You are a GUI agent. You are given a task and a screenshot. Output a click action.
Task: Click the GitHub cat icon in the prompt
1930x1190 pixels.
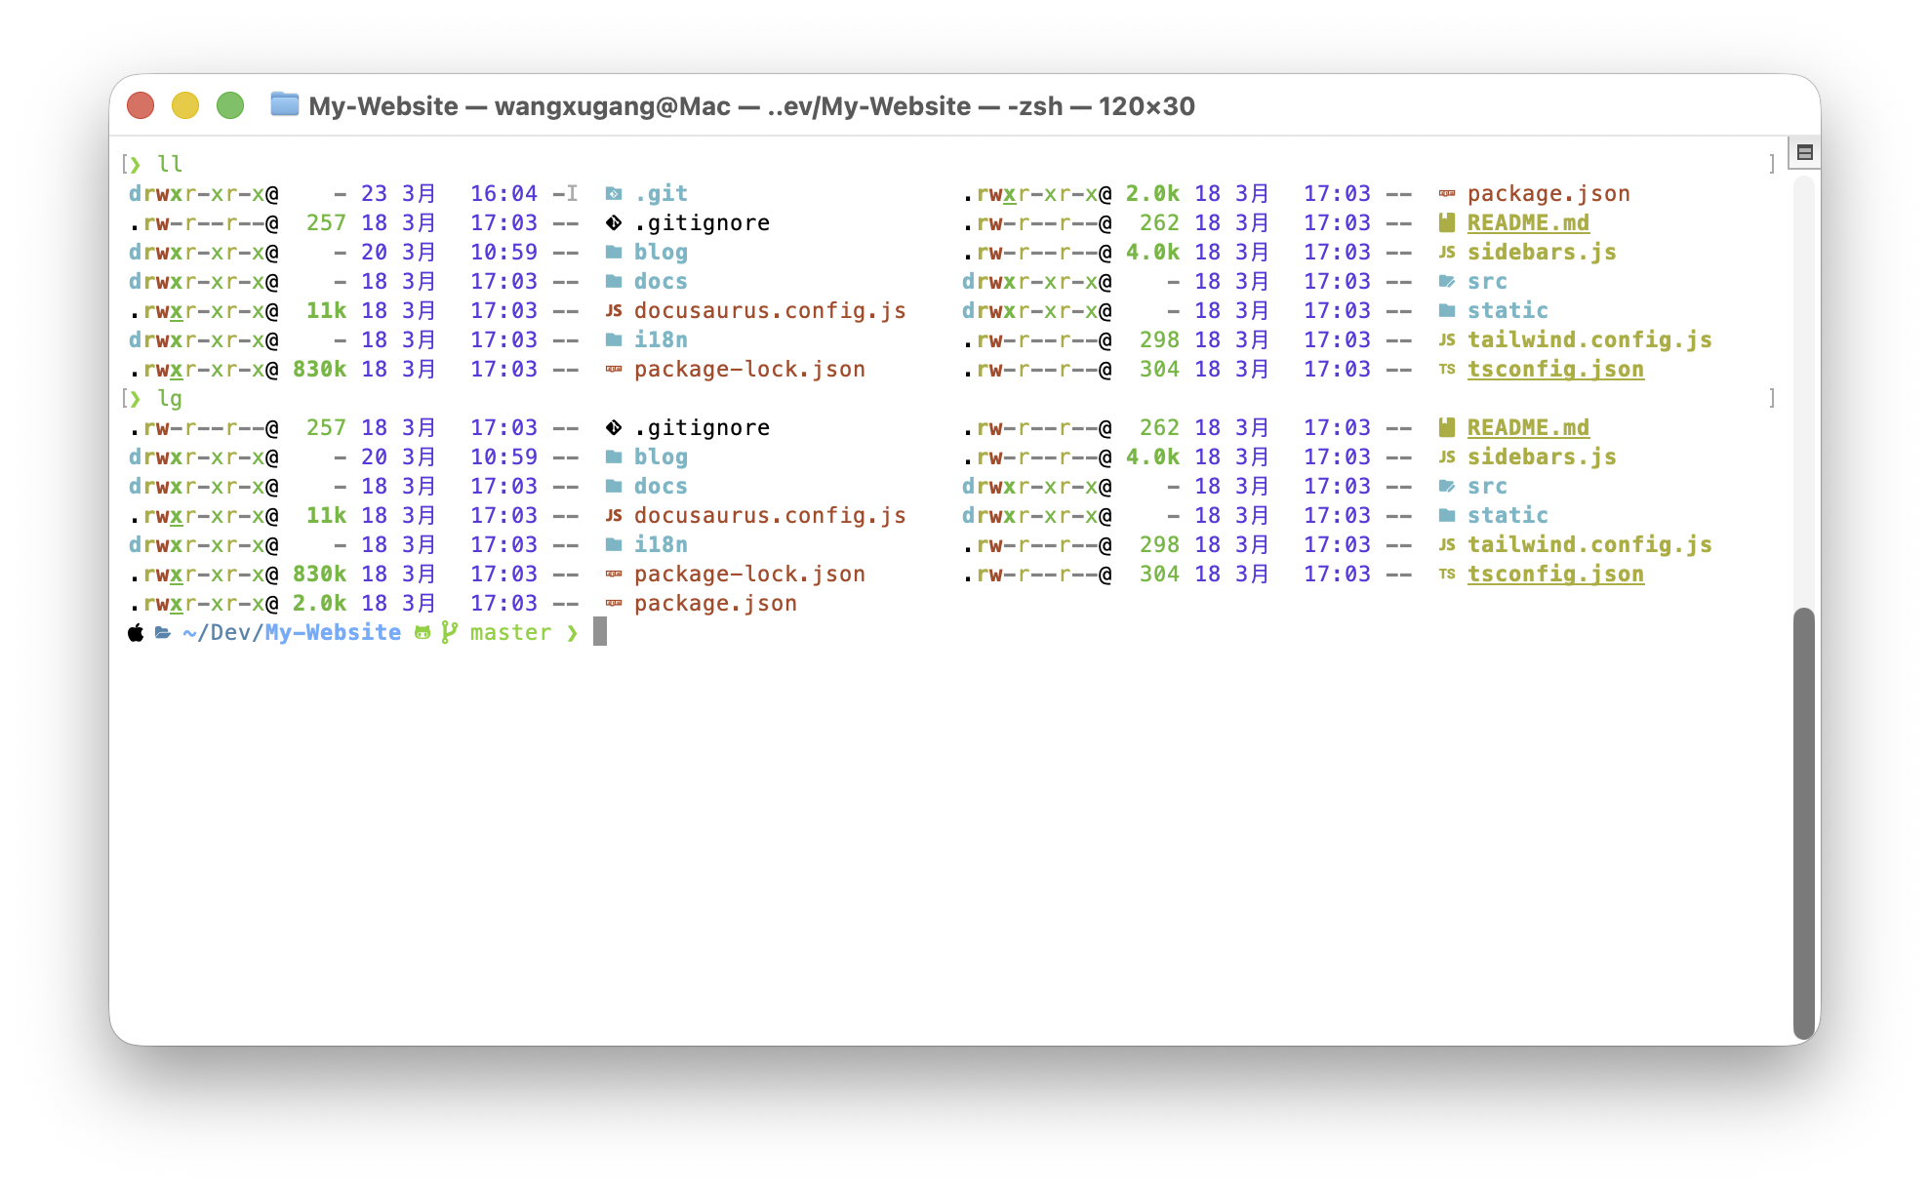(422, 633)
